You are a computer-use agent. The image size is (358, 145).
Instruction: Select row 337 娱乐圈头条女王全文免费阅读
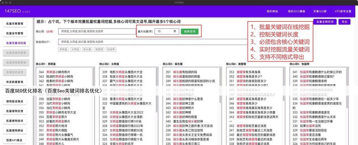point(189,135)
